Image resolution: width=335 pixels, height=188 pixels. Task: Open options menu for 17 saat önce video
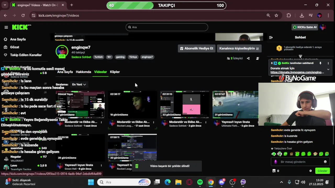pos(154,122)
